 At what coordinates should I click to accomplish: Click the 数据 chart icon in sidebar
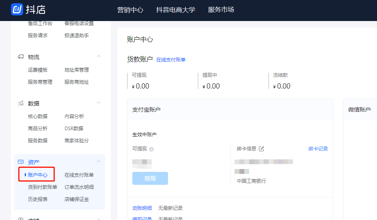[21, 104]
